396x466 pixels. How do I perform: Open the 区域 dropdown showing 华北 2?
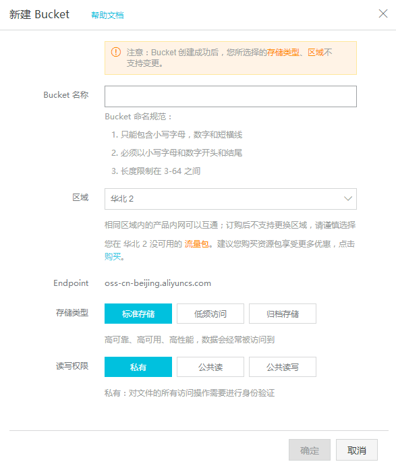(x=231, y=198)
